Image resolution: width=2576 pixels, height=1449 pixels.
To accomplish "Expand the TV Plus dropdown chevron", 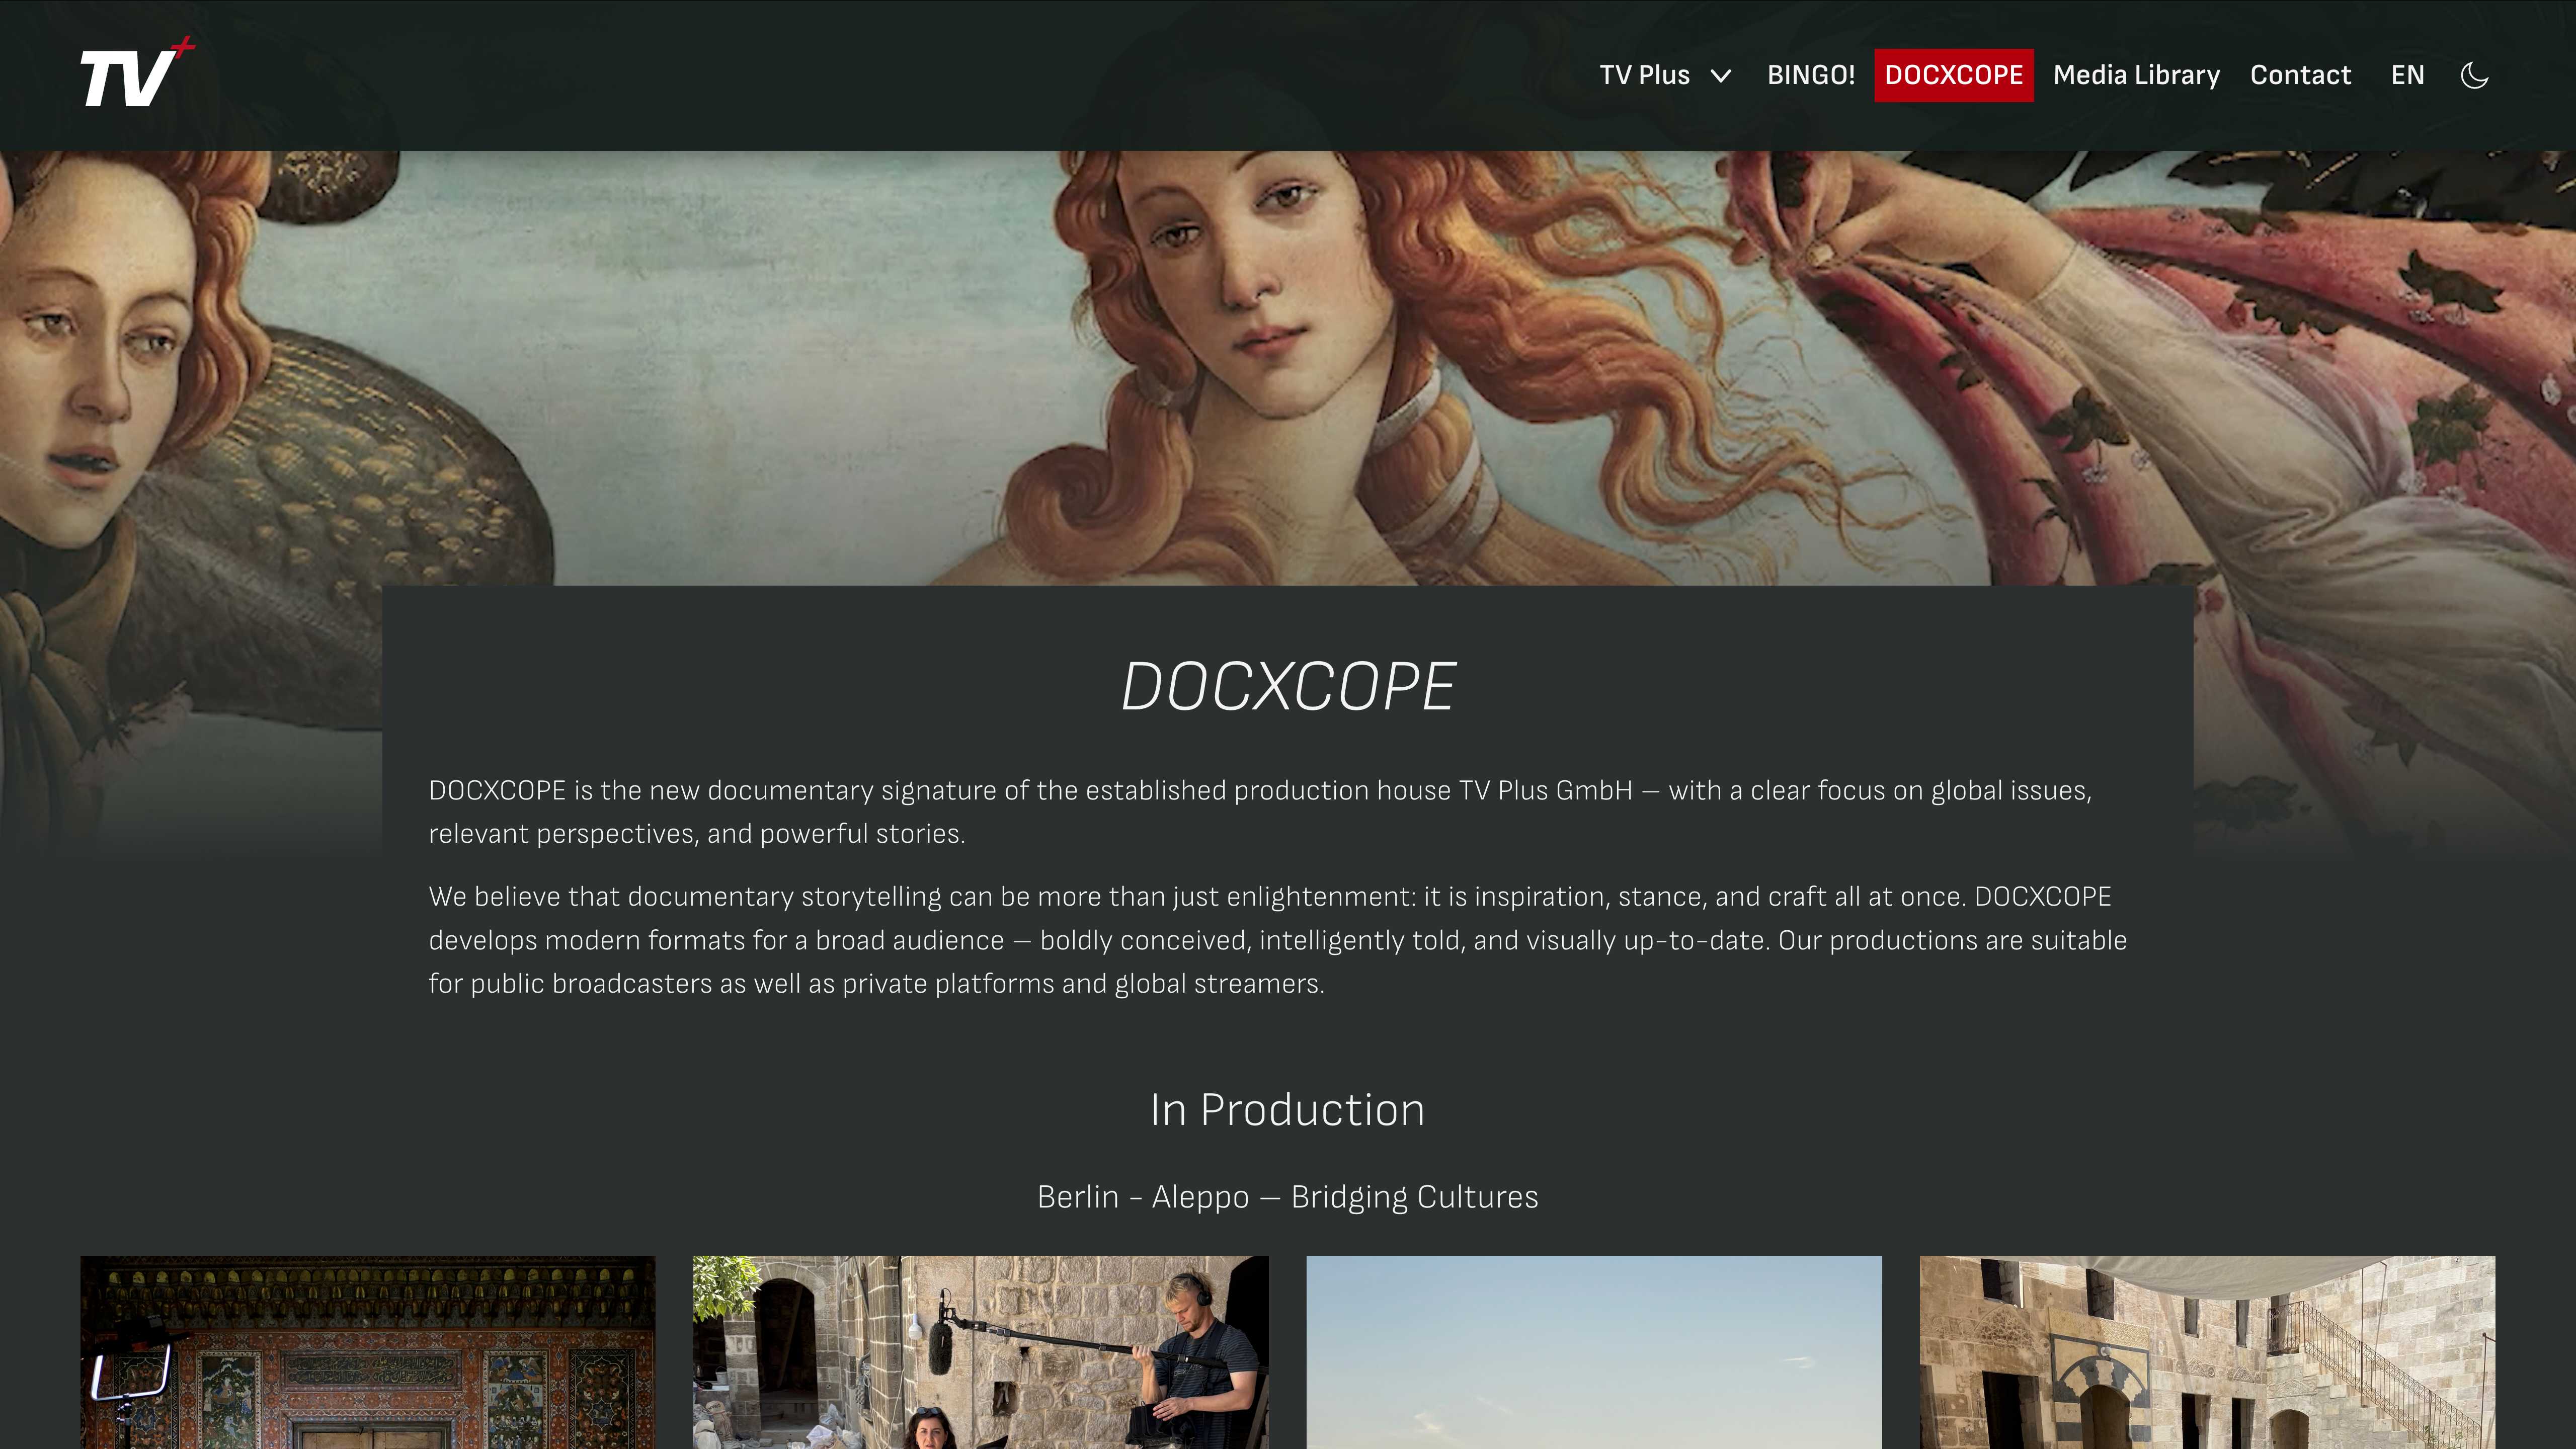I will tap(1721, 76).
